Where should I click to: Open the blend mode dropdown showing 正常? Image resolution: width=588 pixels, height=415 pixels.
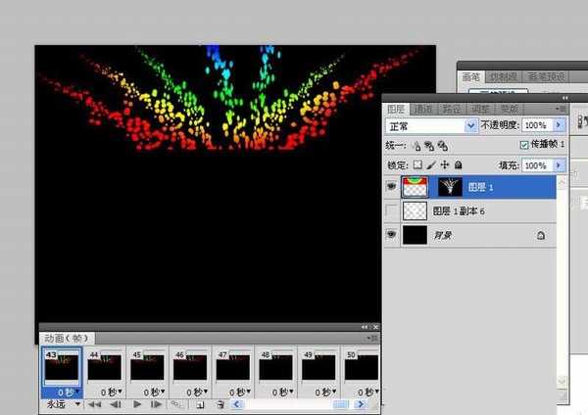click(x=471, y=126)
